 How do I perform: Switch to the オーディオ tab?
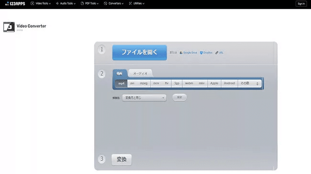tap(140, 74)
